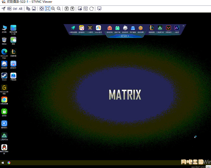Click the Windows key toolbar icon
Screen dimensions: 211x168
pos(9,9)
